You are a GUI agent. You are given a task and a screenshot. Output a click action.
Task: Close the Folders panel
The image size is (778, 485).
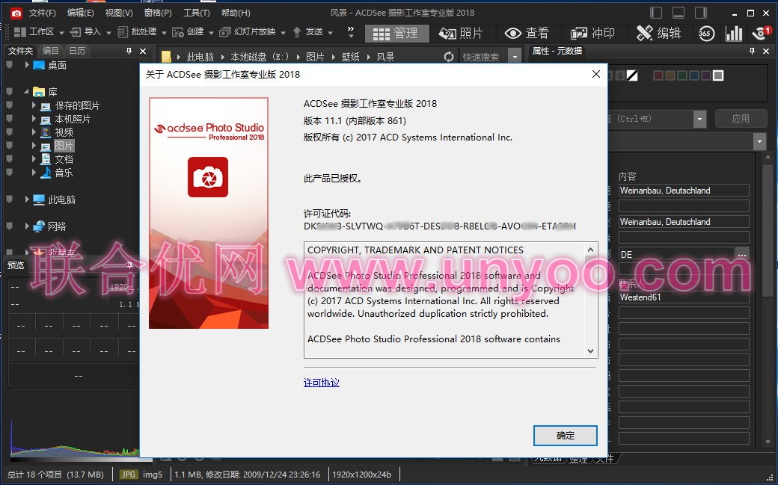pos(143,51)
